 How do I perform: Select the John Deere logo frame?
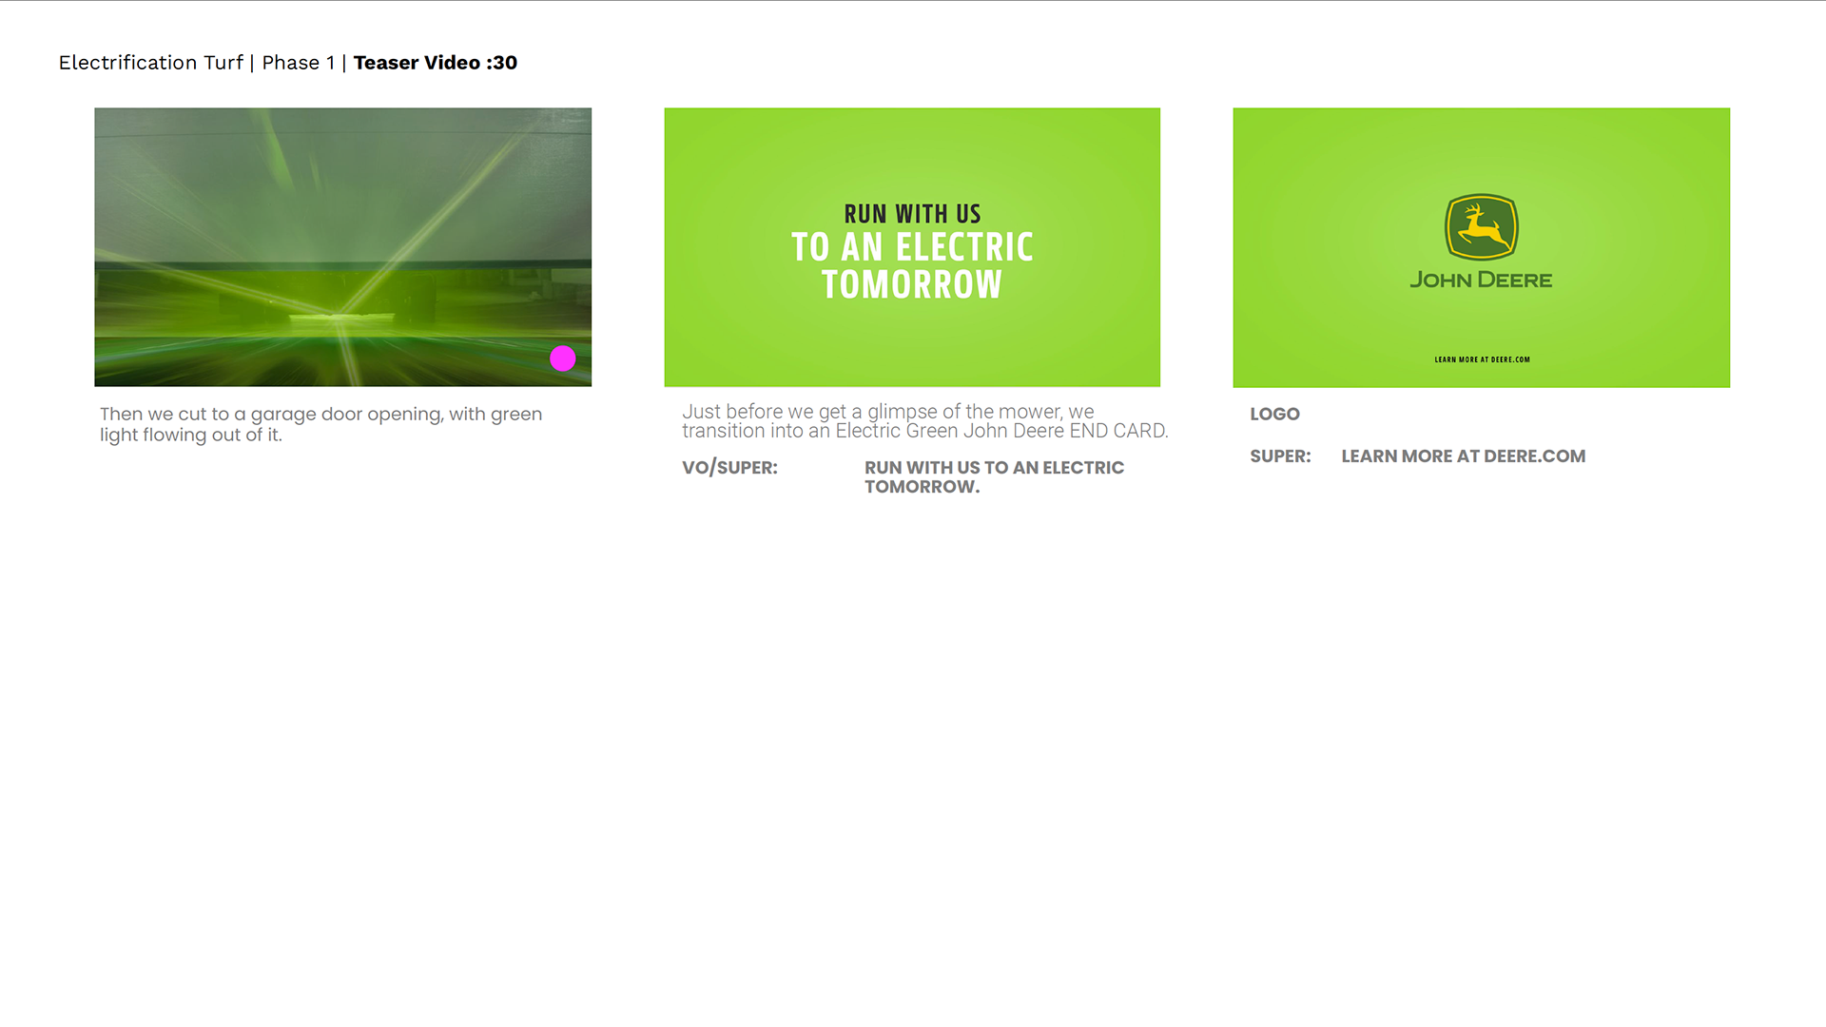coord(1481,247)
